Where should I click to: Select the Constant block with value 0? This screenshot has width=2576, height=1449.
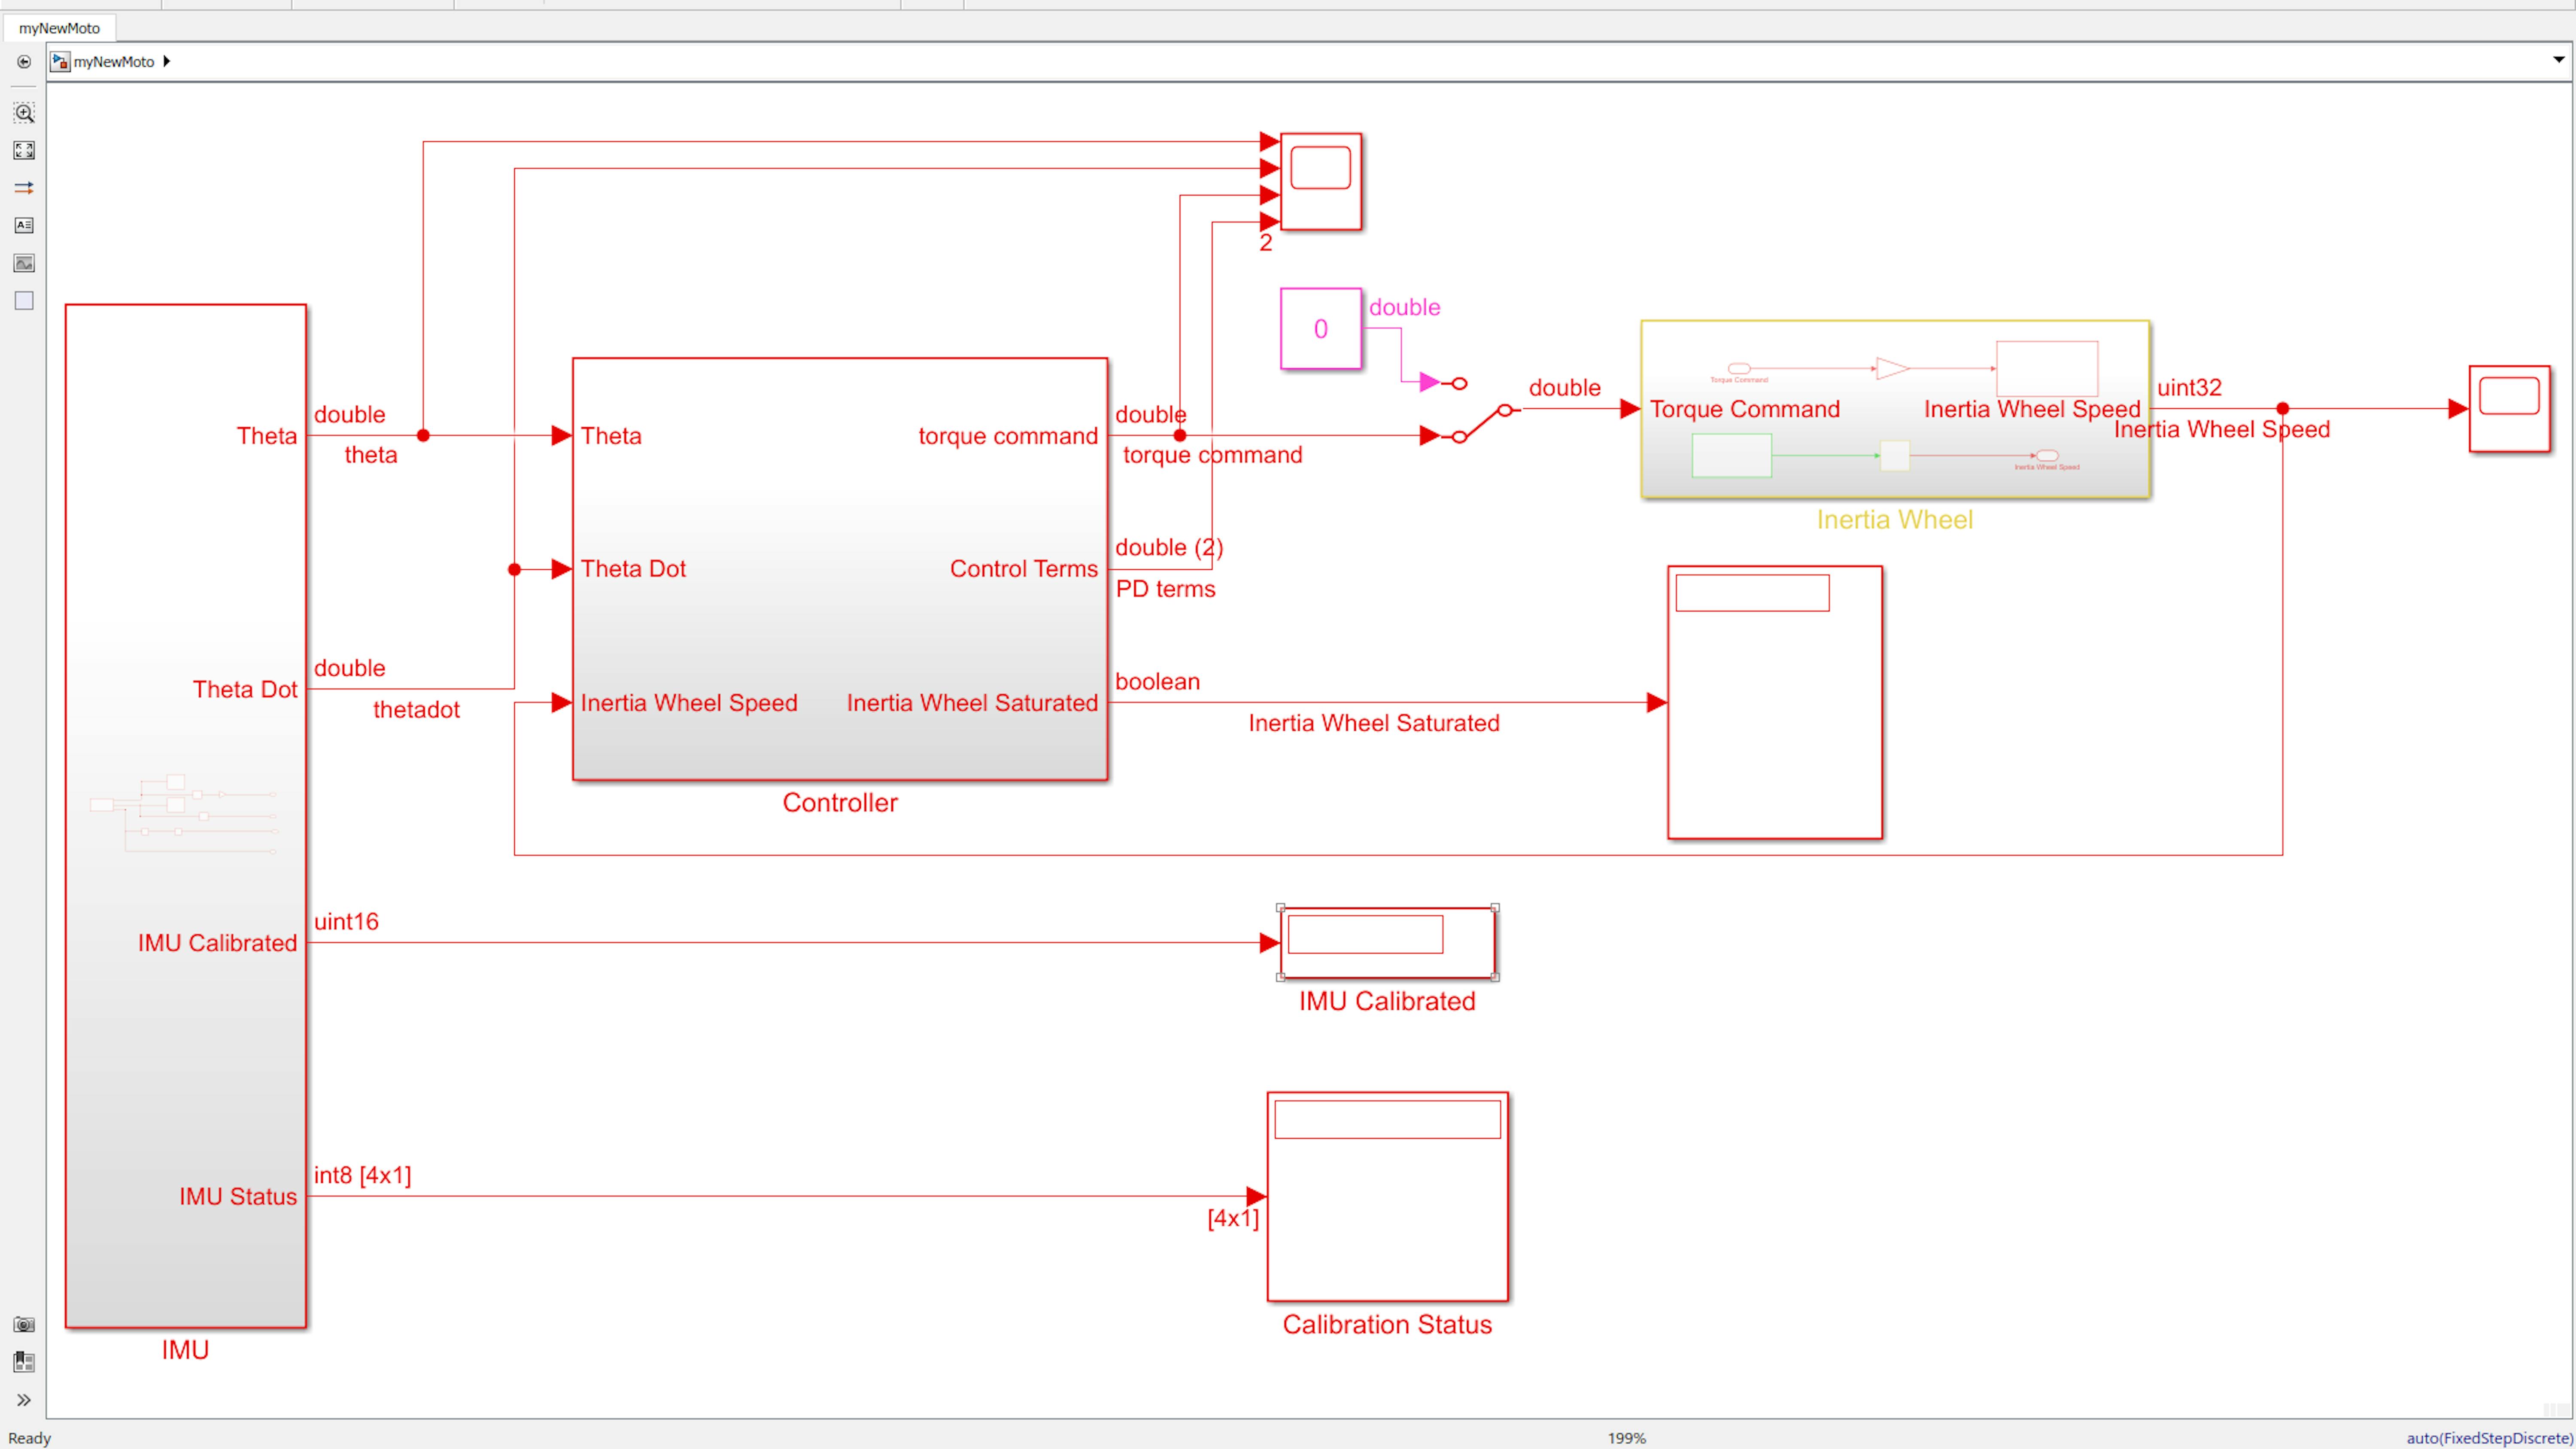pyautogui.click(x=1321, y=329)
